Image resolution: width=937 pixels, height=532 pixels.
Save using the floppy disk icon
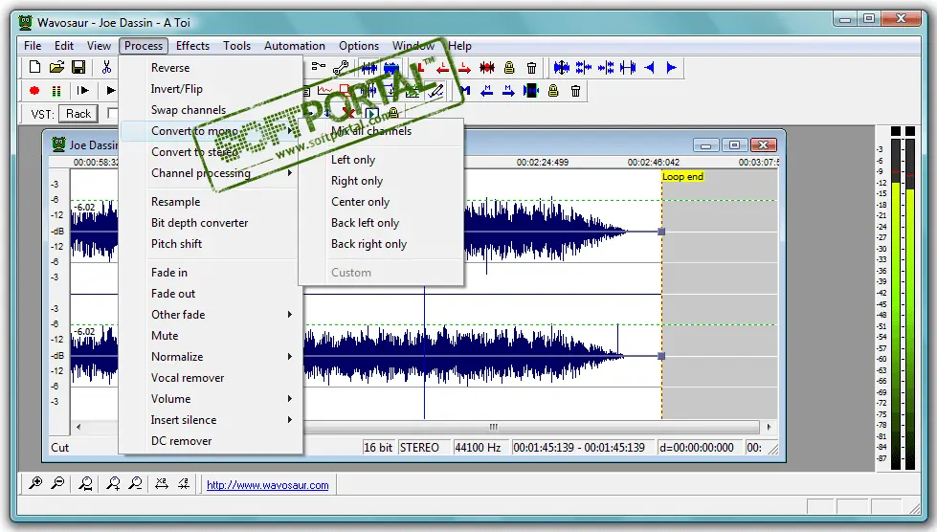pos(78,68)
